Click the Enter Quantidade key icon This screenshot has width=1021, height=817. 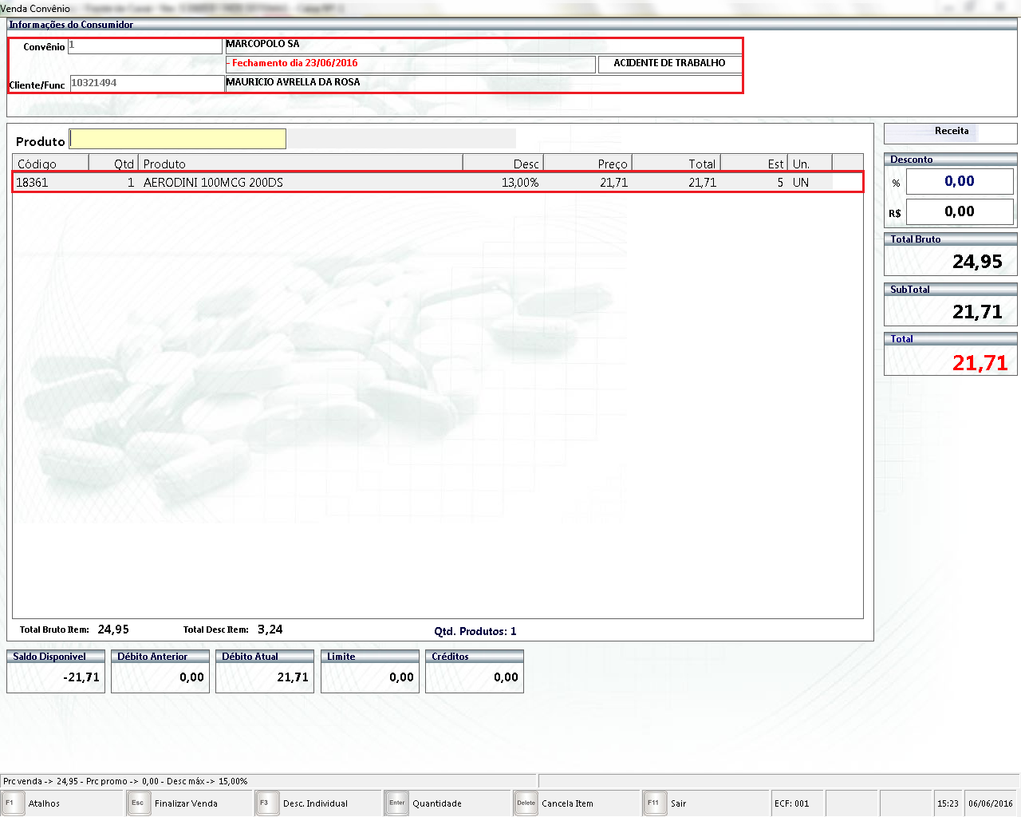tap(396, 803)
